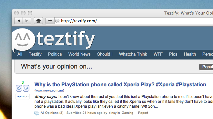The image size is (213, 119).
Task: Open the Gaming category link
Action: (x=127, y=113)
